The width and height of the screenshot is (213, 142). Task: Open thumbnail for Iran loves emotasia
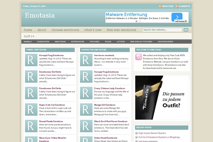[86, 60]
